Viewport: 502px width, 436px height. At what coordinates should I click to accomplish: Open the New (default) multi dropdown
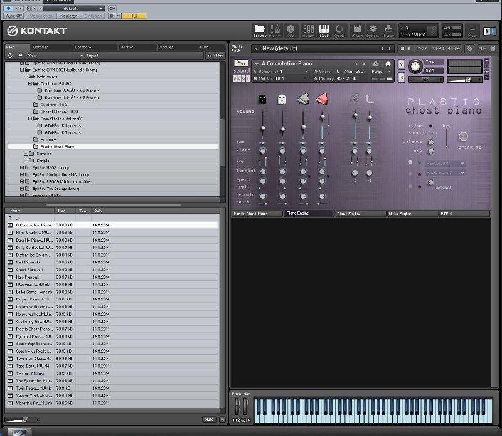coord(323,48)
